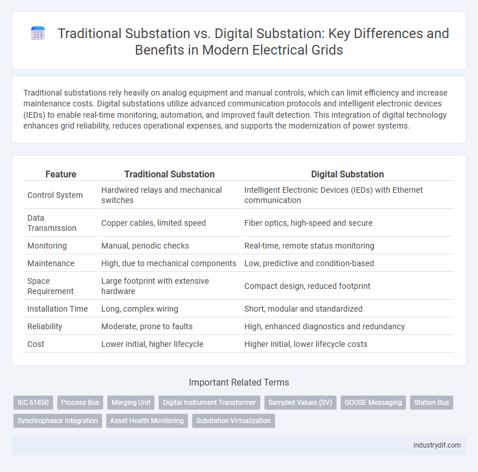Click 'Compact design, reduced footprint' cell

[347, 286]
